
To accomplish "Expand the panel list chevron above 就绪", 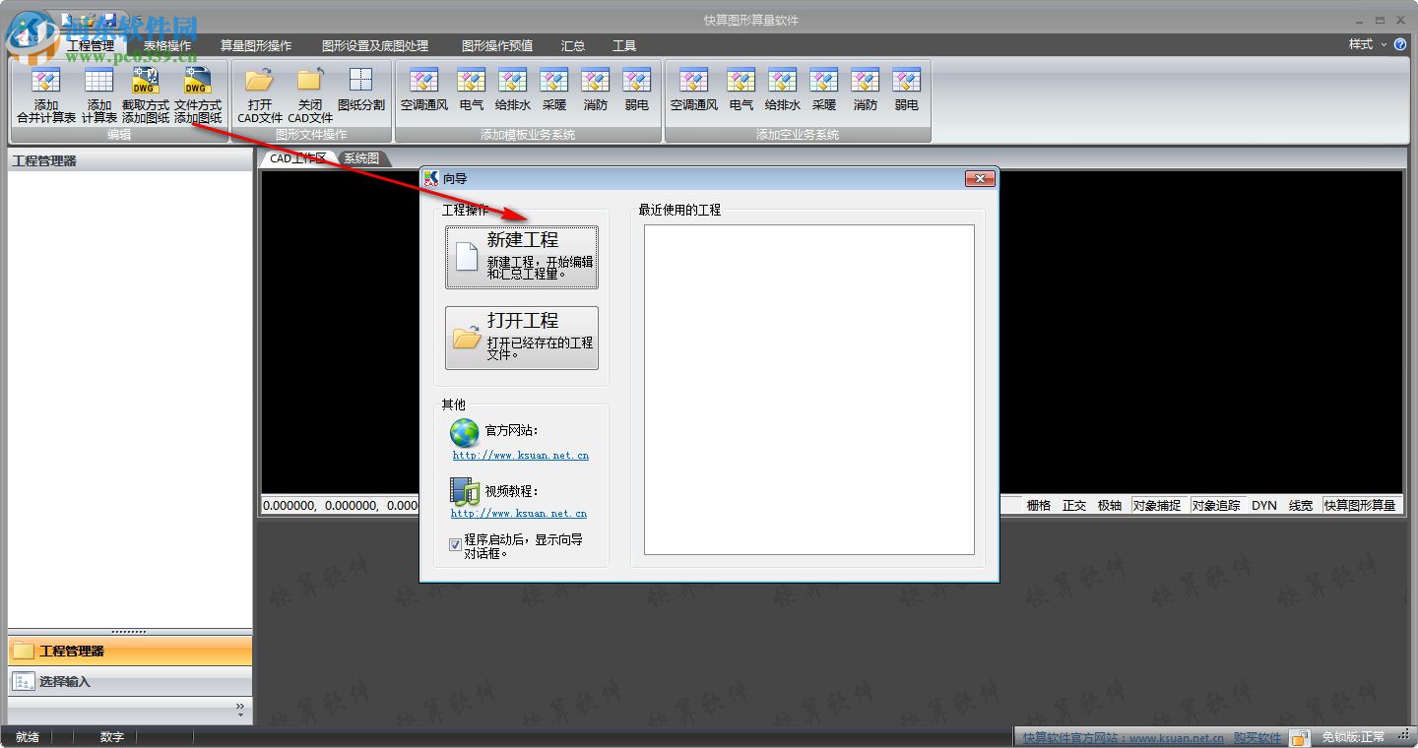I will tap(240, 705).
